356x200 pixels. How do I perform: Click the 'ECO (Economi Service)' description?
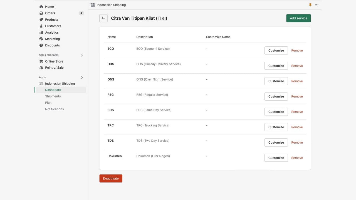153,49
